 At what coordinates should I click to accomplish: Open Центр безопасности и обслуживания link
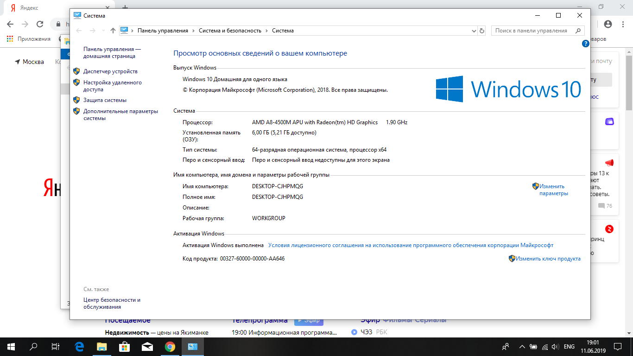(112, 303)
